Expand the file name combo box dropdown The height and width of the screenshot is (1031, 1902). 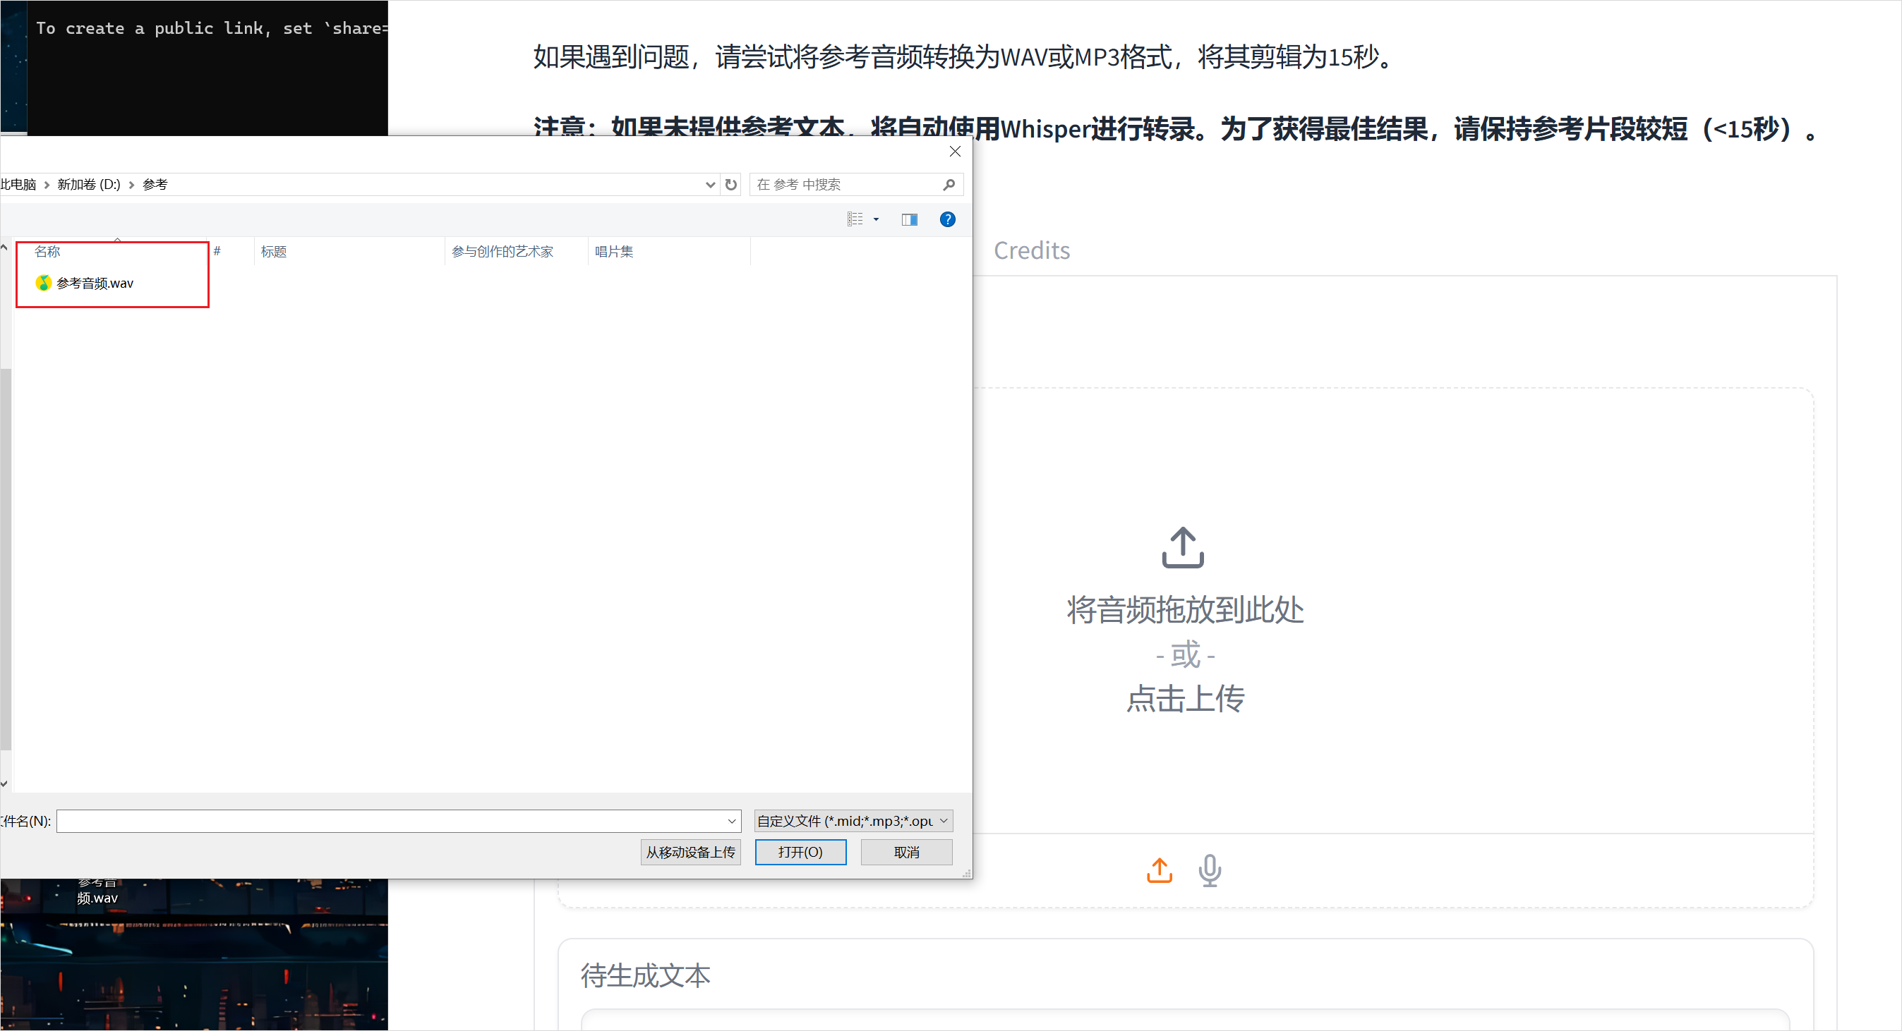pos(730,821)
